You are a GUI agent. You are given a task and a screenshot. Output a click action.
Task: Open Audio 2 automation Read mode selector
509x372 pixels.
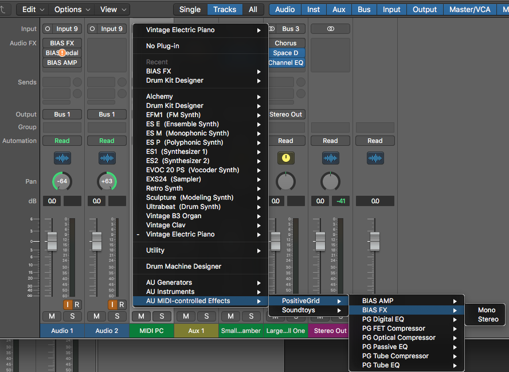click(107, 141)
